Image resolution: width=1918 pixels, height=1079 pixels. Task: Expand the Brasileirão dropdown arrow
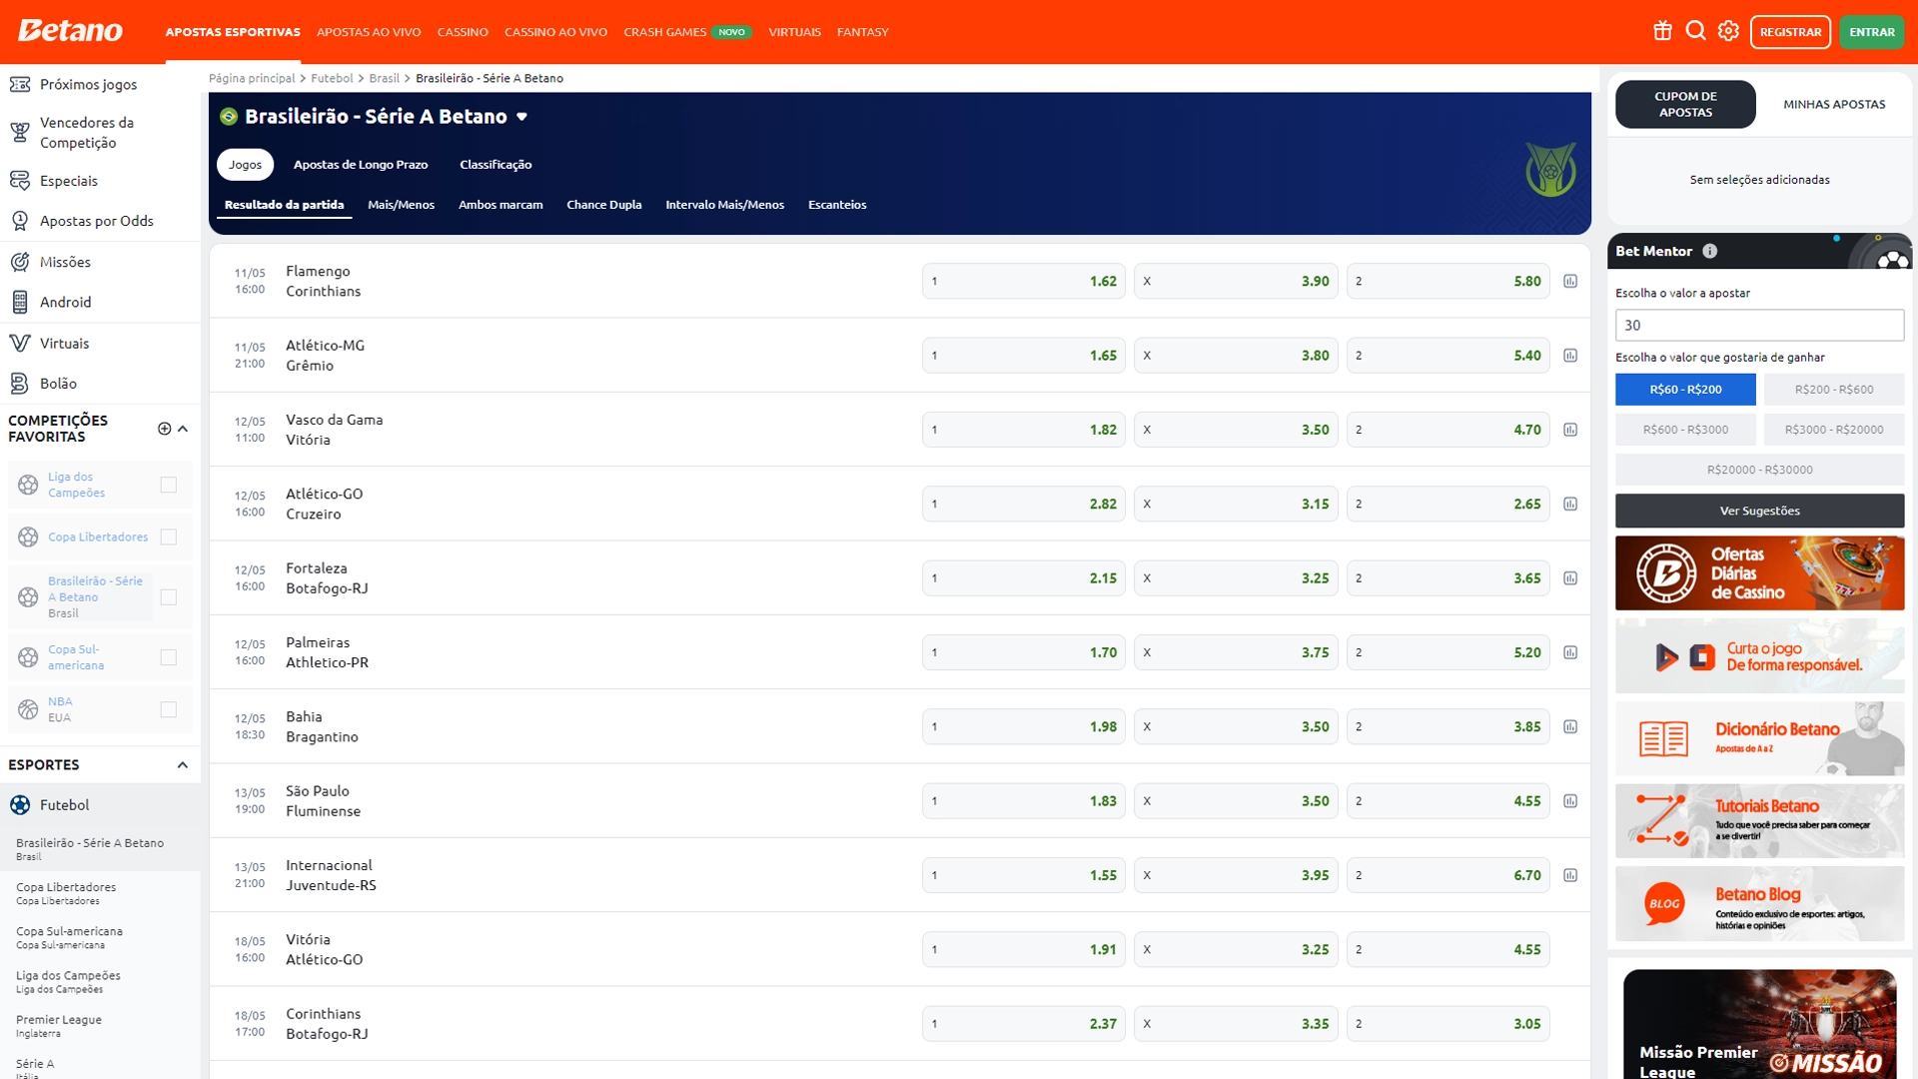[x=520, y=116]
